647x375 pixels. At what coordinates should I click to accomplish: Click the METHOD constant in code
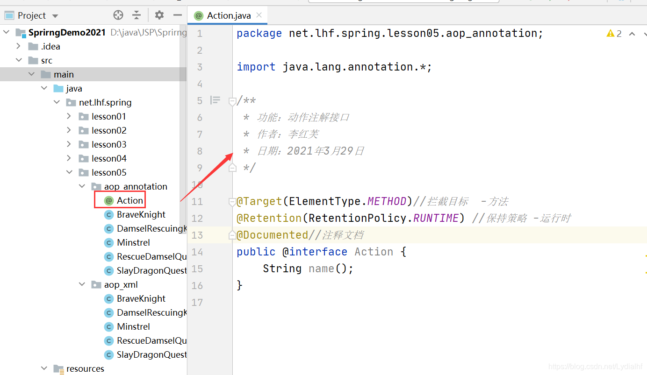pyautogui.click(x=387, y=201)
